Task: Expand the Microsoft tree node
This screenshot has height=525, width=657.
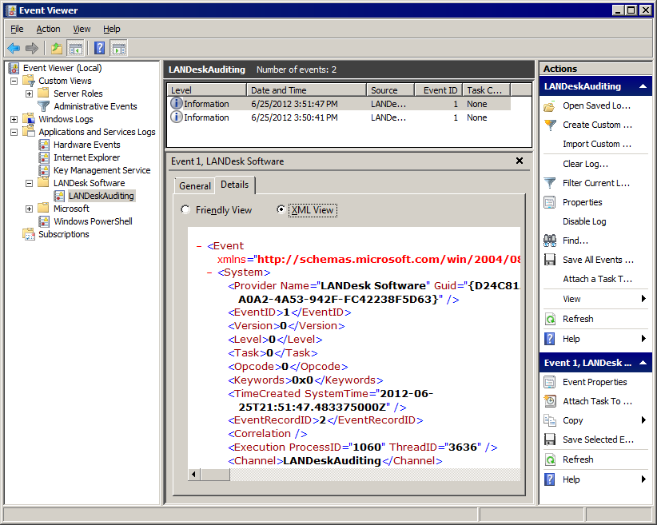Action: point(29,209)
